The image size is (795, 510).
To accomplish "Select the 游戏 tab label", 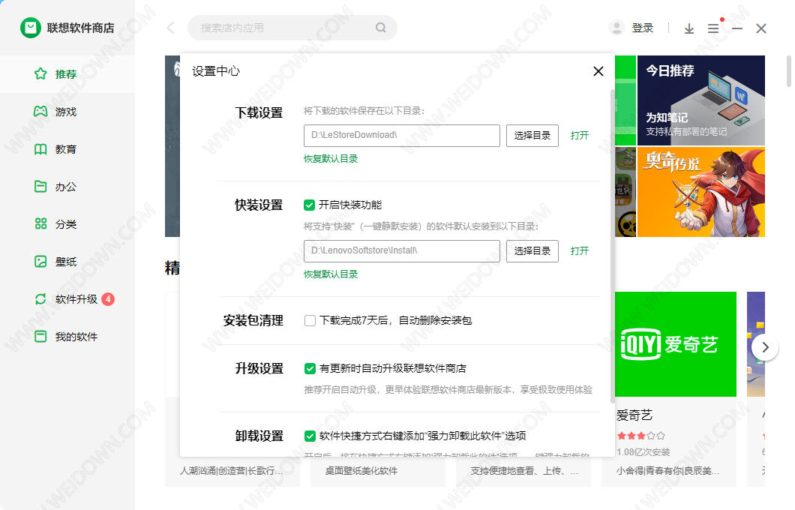I will click(x=66, y=112).
